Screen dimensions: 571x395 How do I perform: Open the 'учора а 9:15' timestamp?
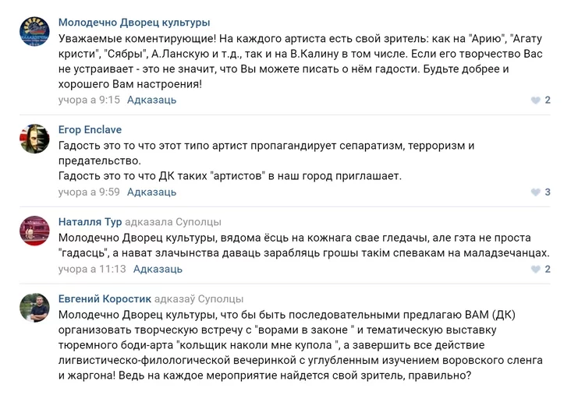point(89,100)
